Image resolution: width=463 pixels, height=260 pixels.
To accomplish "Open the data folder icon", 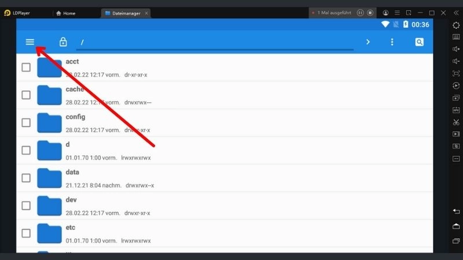I will [49, 179].
